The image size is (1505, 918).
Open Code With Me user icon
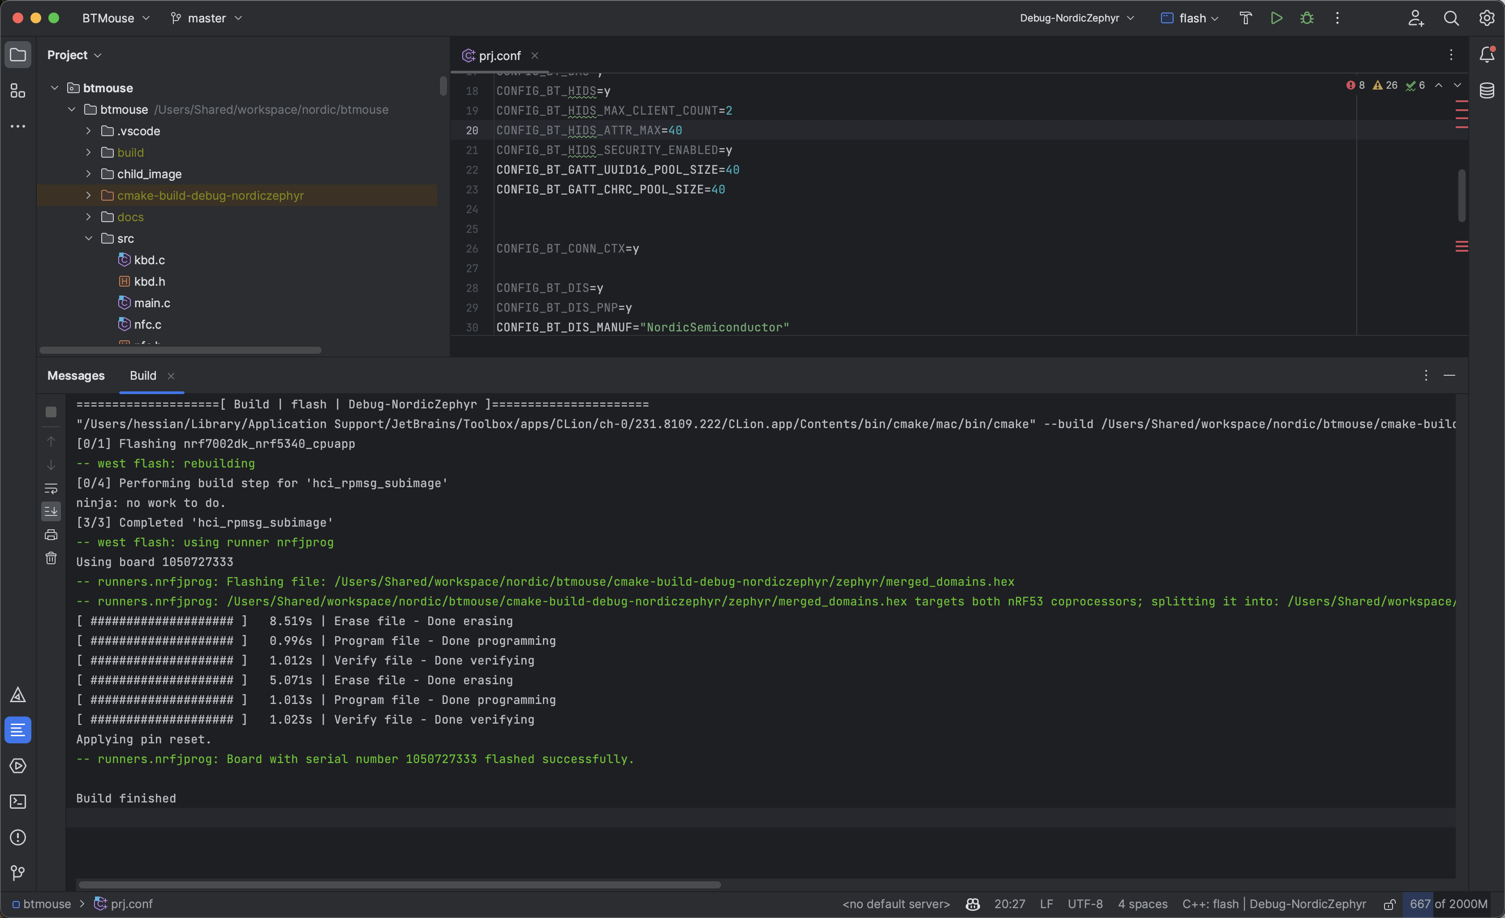[x=1416, y=18]
